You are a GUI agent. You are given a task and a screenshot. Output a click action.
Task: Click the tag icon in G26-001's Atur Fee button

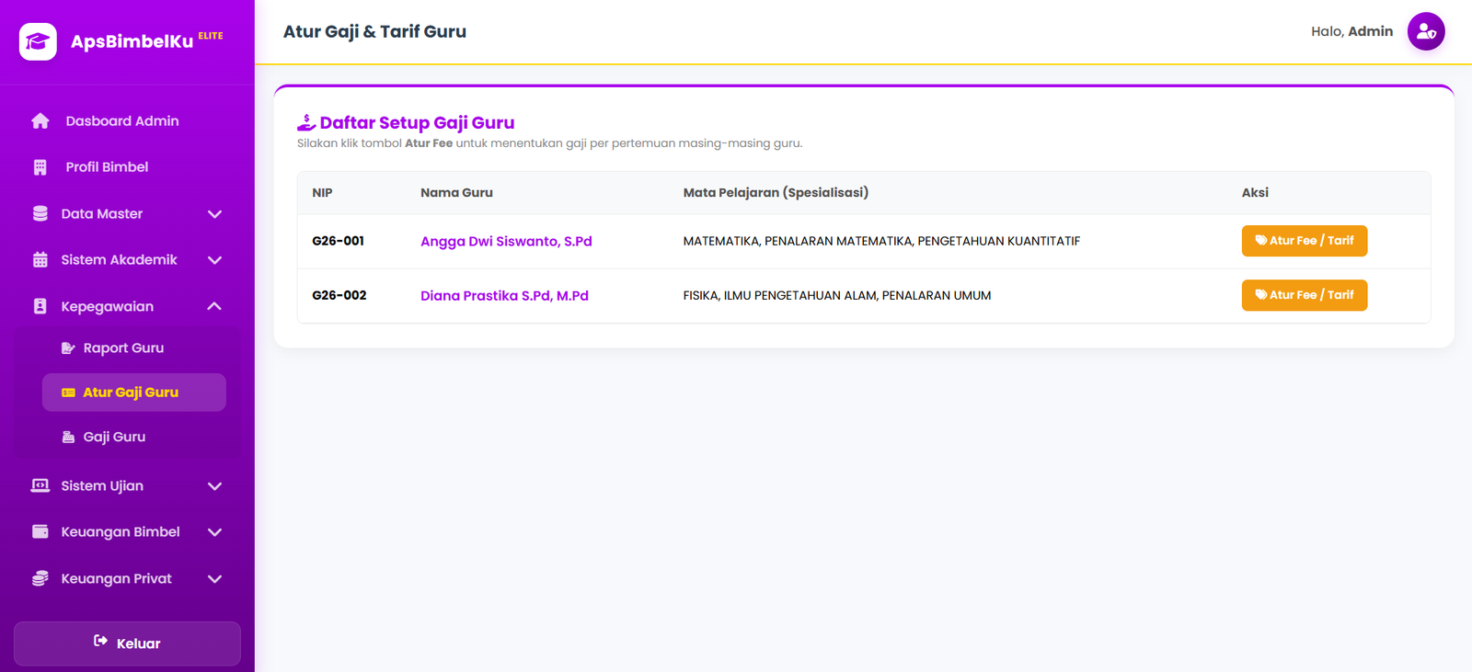1261,240
